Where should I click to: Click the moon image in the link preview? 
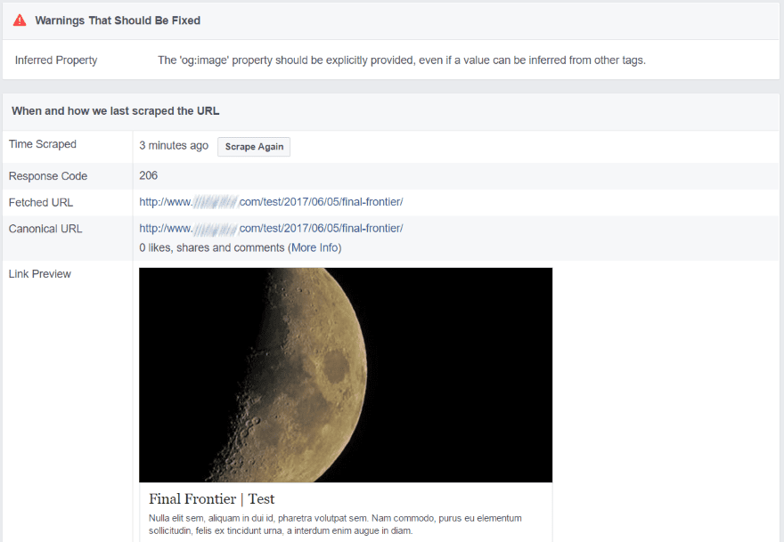(x=346, y=374)
